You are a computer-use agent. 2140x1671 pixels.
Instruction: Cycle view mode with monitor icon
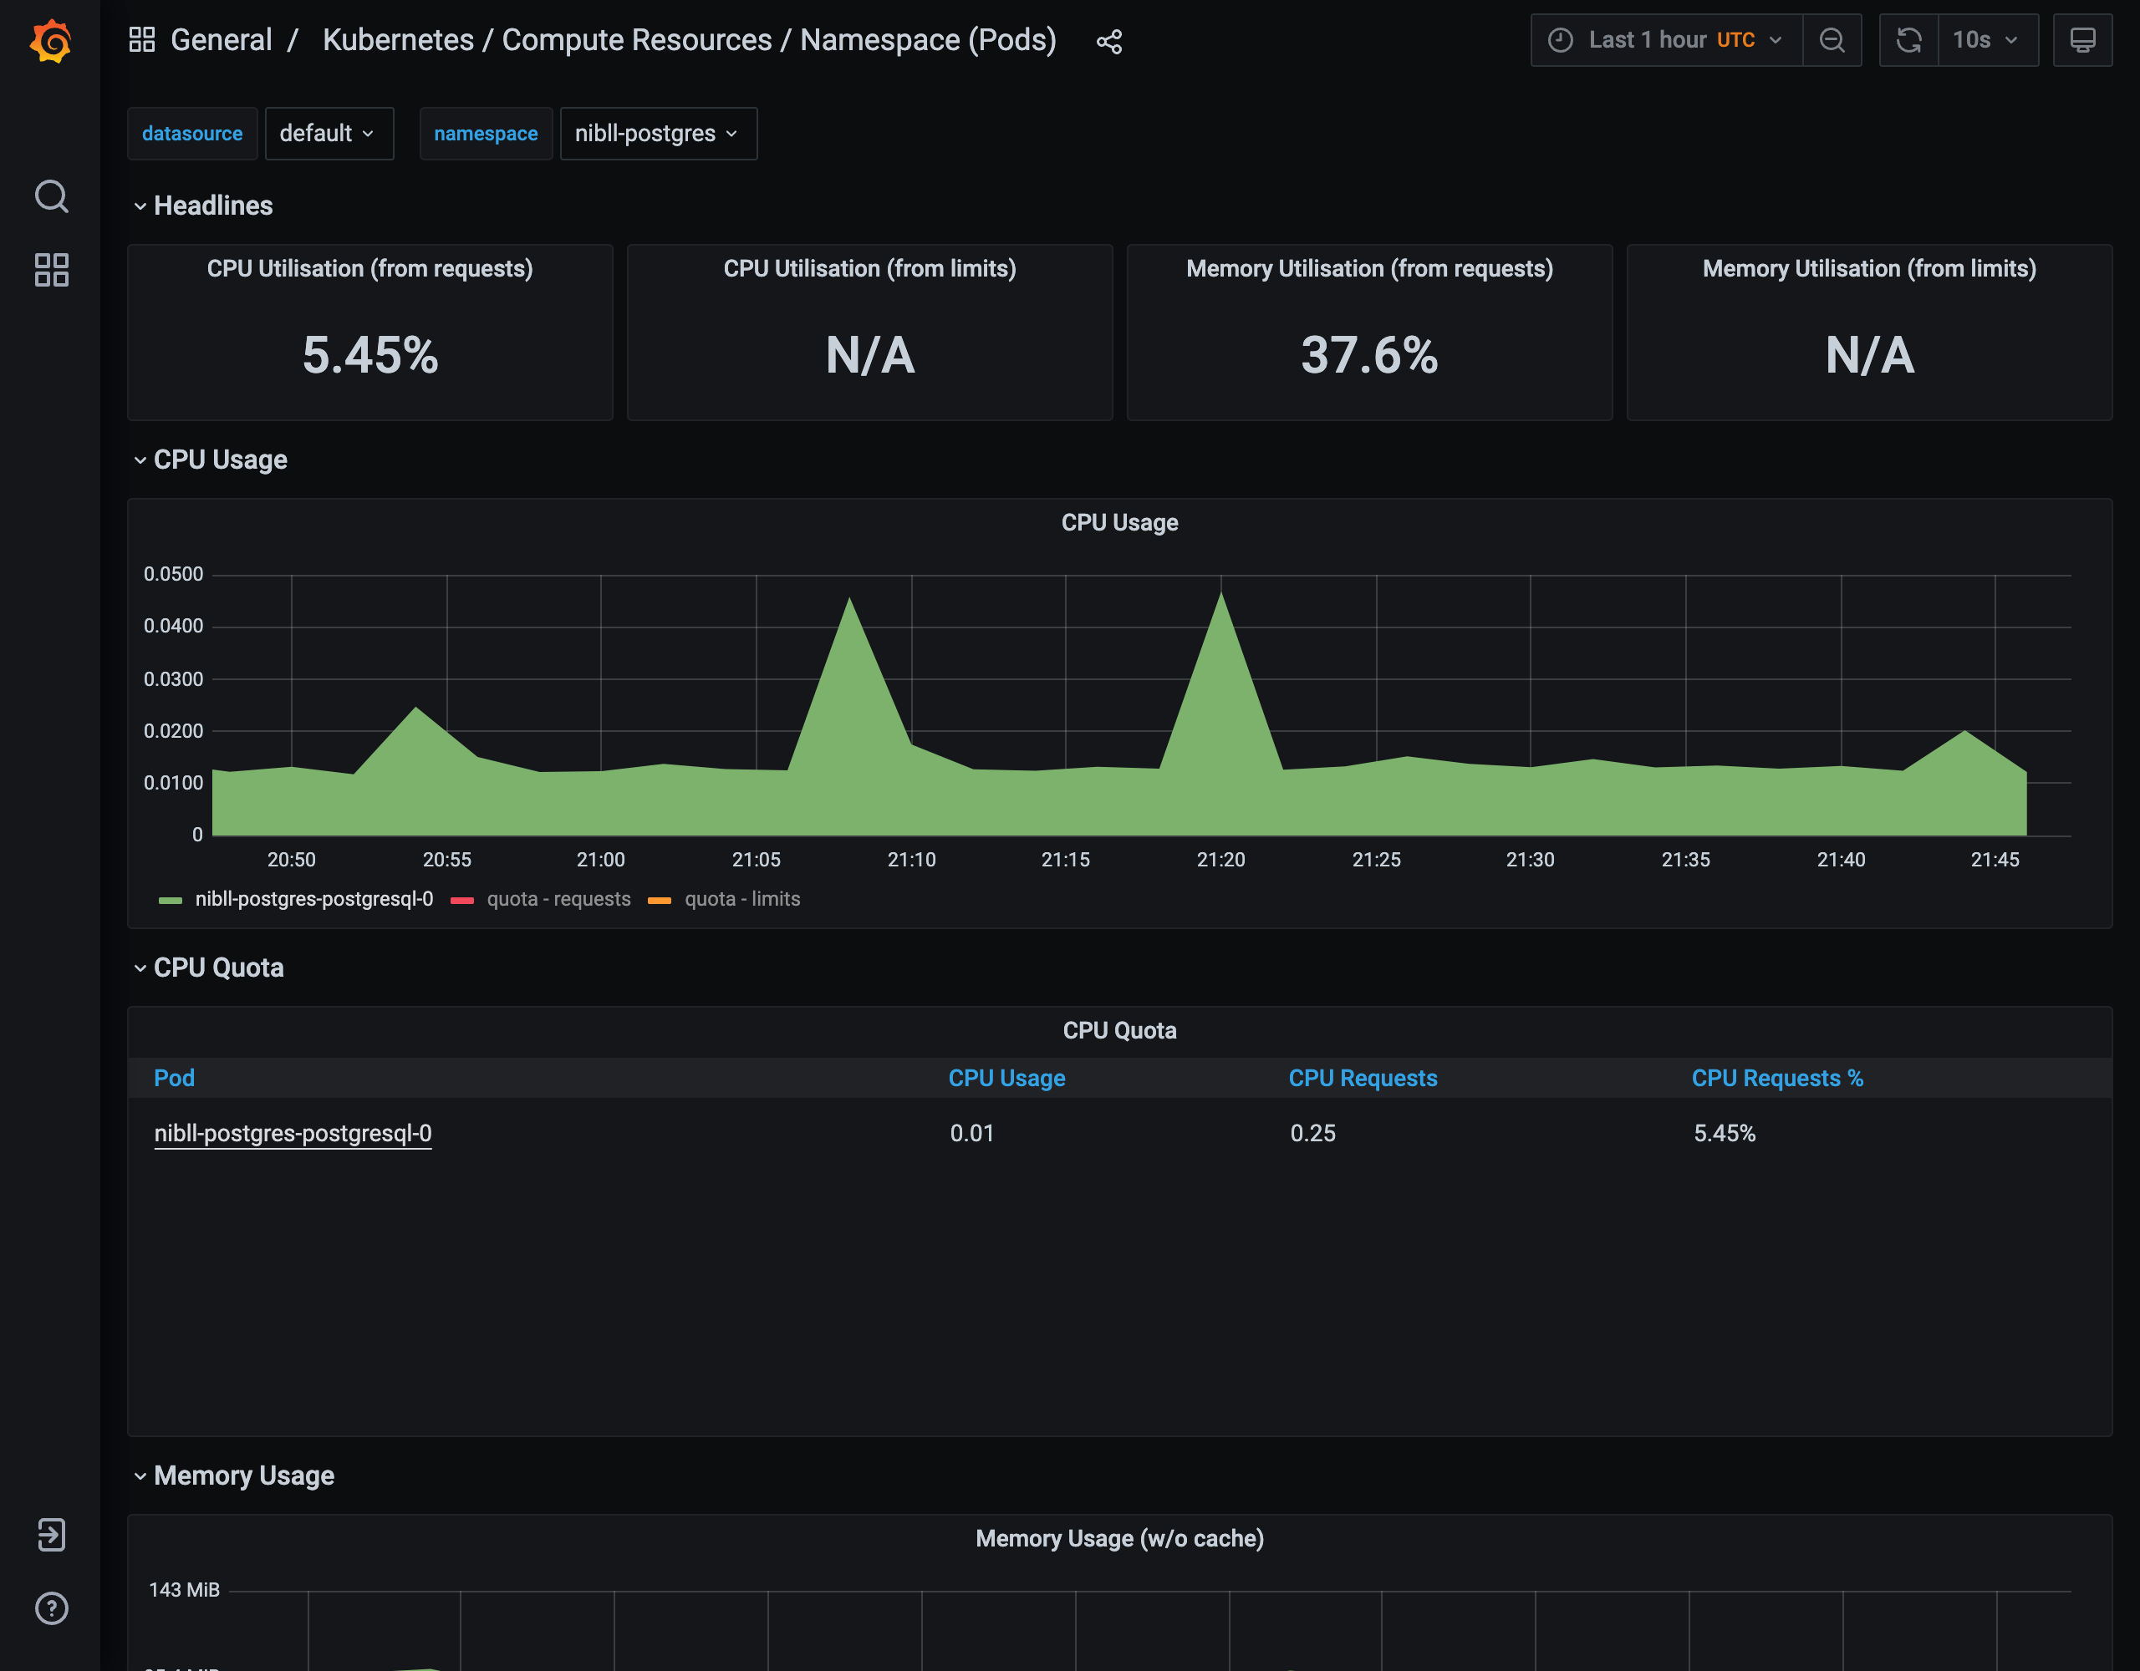(2082, 40)
